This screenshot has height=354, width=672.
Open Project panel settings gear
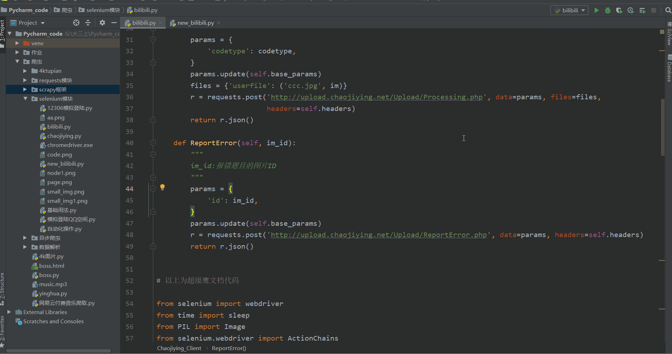[102, 23]
